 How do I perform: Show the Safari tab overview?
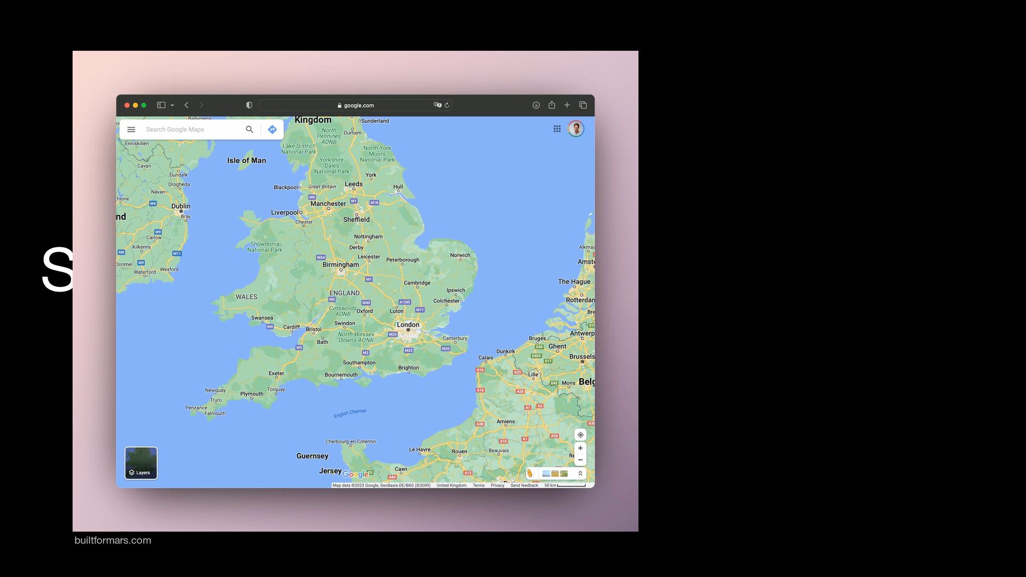coord(583,105)
